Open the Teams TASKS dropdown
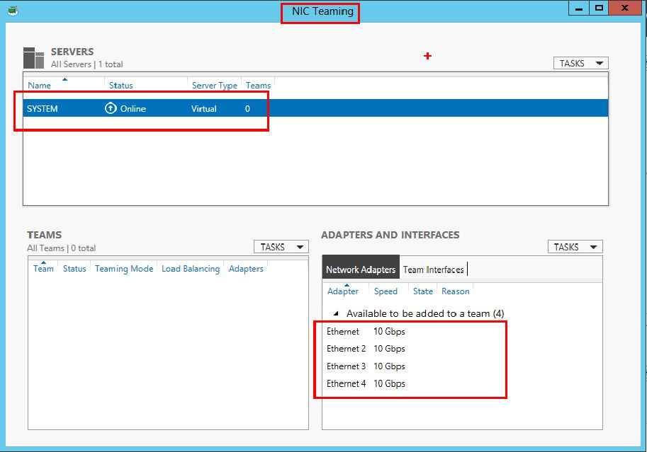The image size is (647, 452). point(281,247)
